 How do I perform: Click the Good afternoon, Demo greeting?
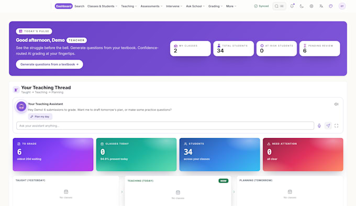click(x=40, y=40)
